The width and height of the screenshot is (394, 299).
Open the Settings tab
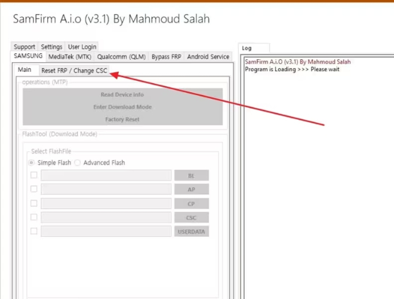click(x=51, y=47)
